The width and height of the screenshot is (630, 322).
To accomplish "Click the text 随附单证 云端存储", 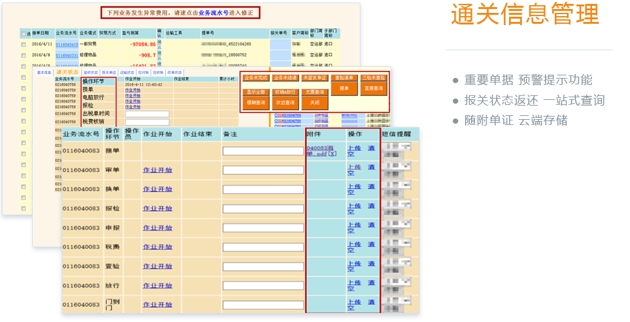I will (x=516, y=120).
